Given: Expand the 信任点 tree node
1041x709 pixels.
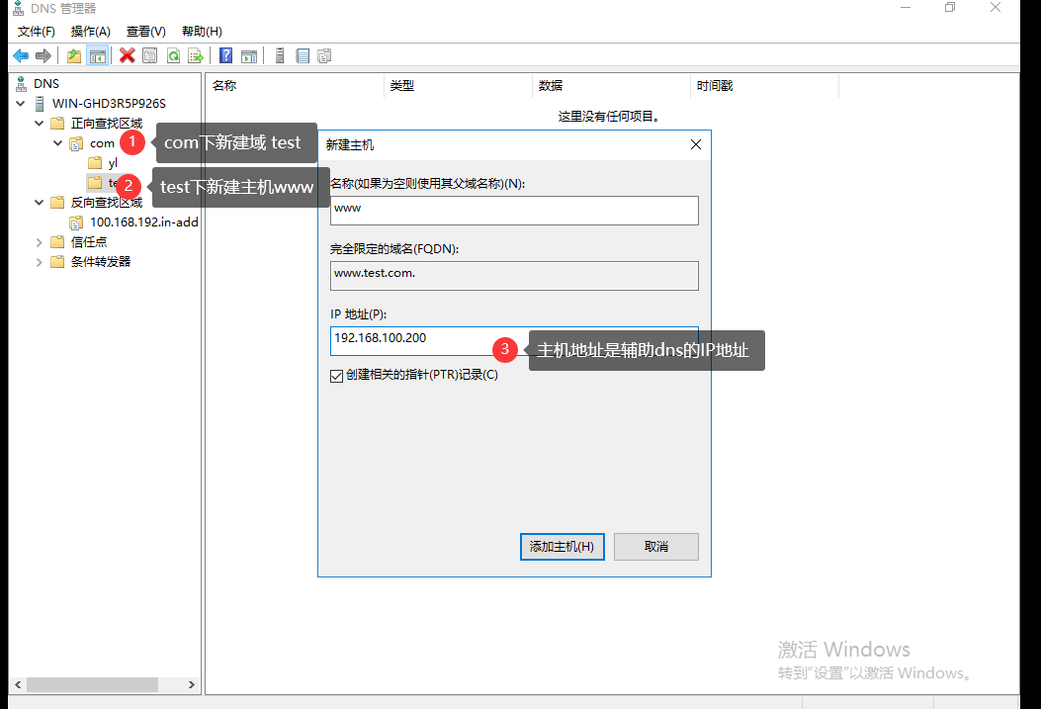Looking at the screenshot, I should click(x=39, y=241).
